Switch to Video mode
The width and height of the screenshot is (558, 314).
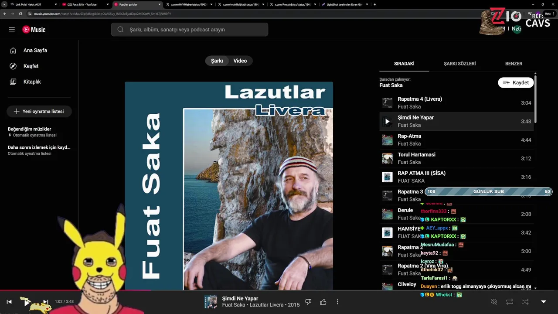(x=240, y=61)
